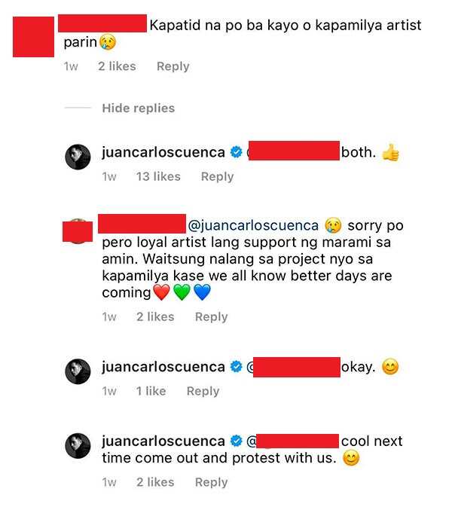Image resolution: width=452 pixels, height=507 pixels.
Task: Click verified badge on 'cool next time' reply
Action: [236, 441]
